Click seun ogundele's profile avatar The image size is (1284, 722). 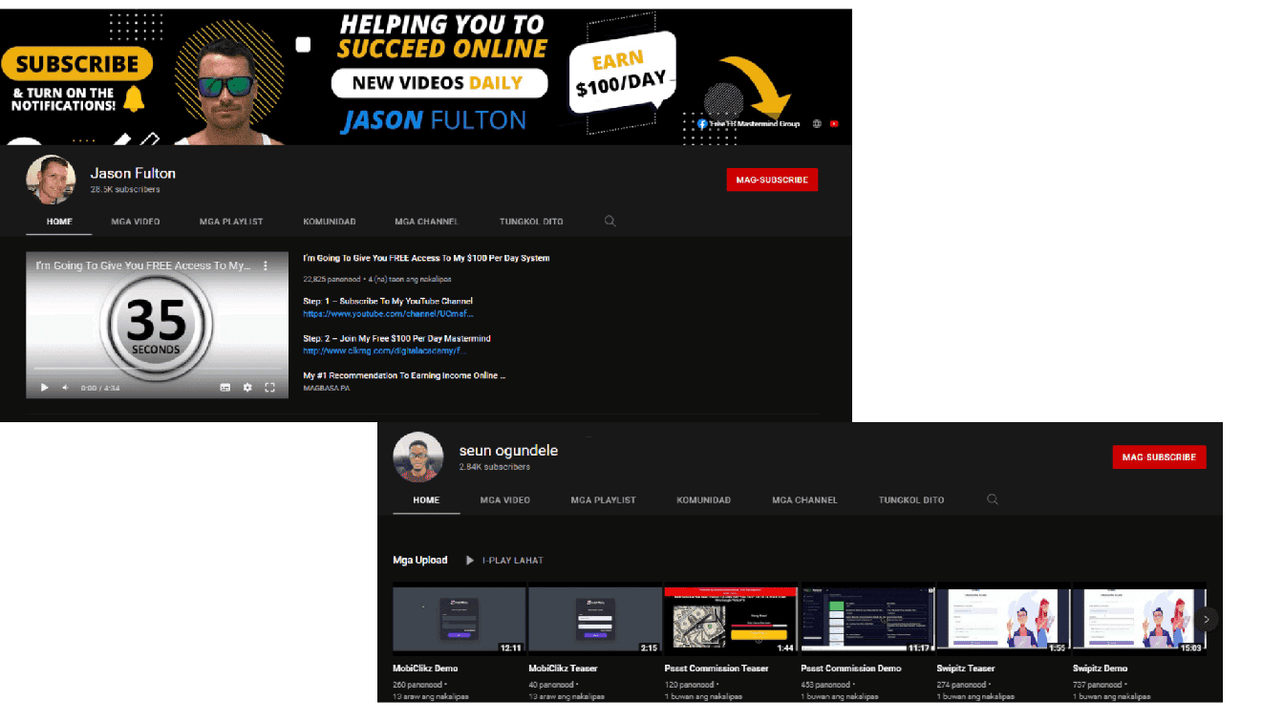click(417, 457)
